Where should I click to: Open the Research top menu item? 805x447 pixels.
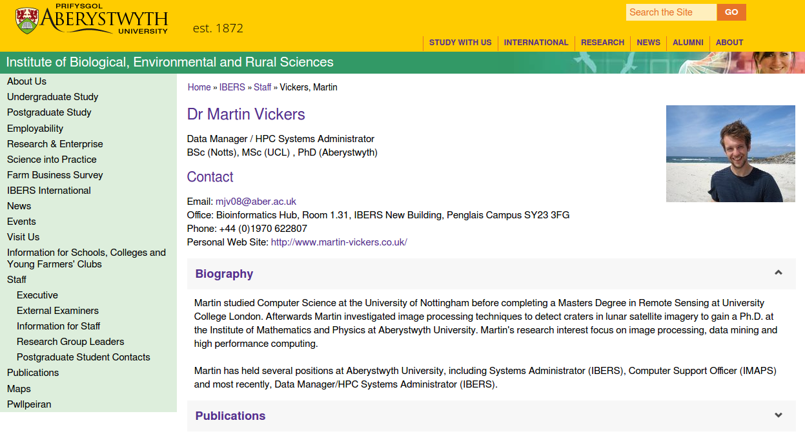(x=602, y=43)
